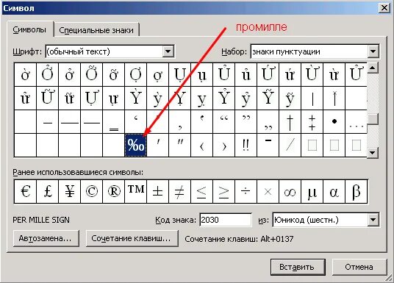Select small y with tilde ỹ
The height and width of the screenshot is (283, 394).
290,98
